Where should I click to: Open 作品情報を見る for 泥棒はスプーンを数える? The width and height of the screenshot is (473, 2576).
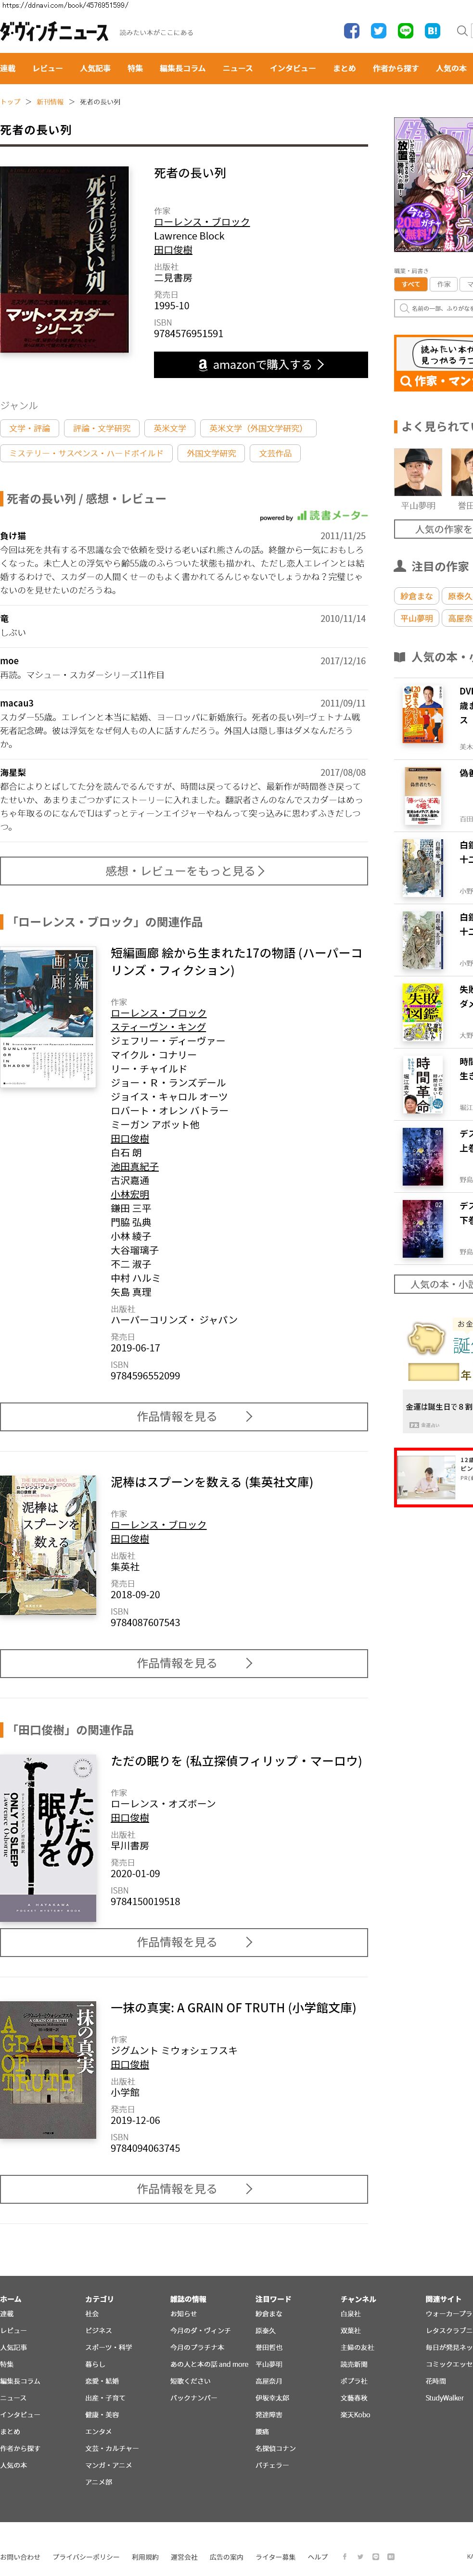184,1663
